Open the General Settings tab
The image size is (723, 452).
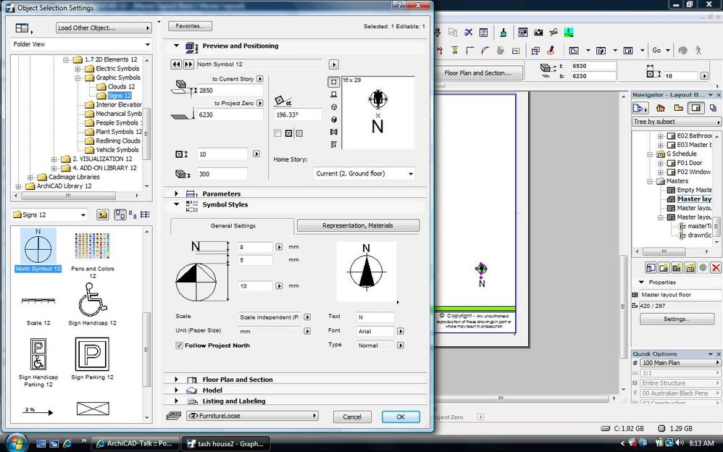click(x=232, y=226)
